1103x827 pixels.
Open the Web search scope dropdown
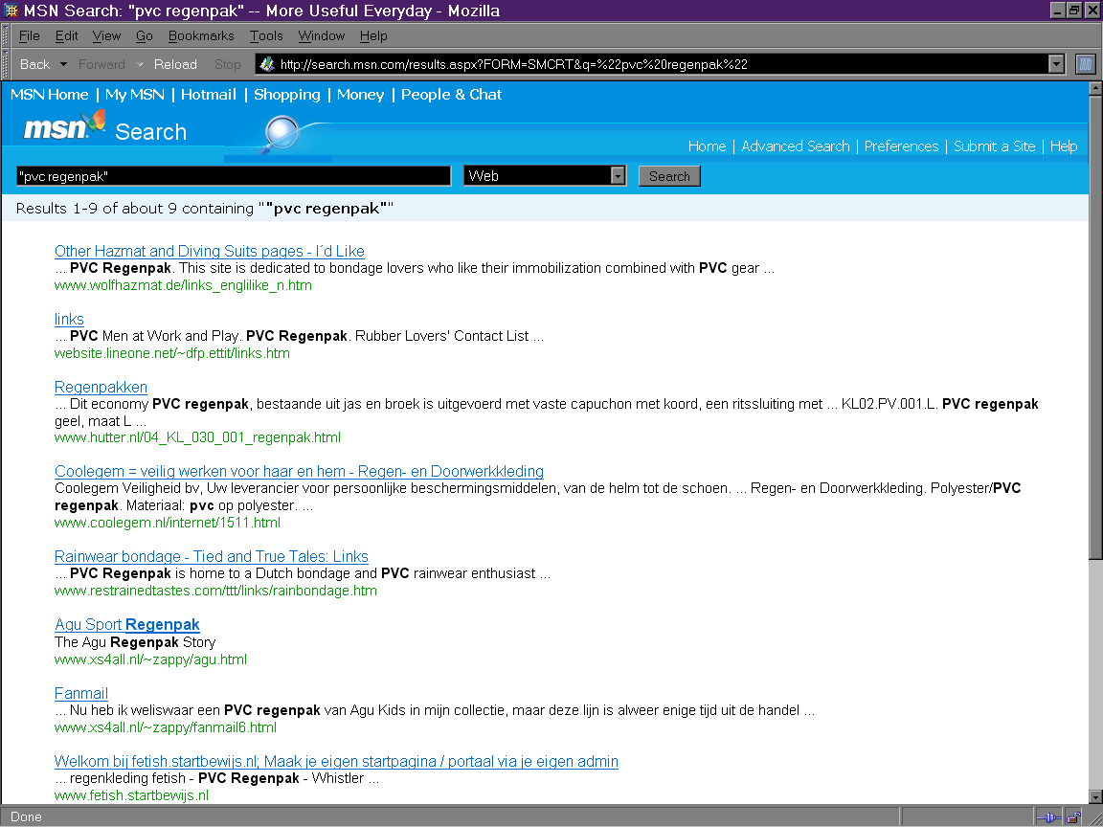(x=618, y=176)
